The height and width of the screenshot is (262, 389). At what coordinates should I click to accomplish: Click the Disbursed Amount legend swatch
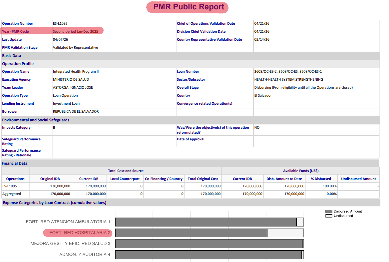pos(329,211)
